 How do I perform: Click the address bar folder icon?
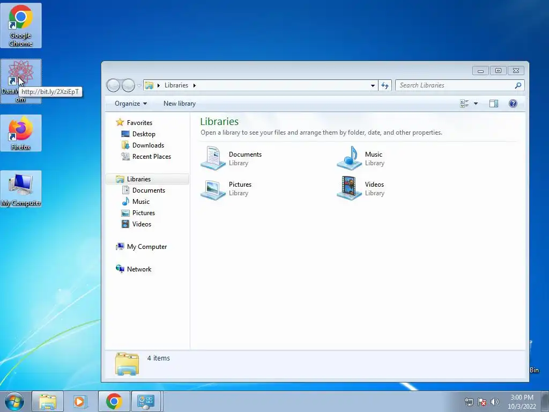[149, 85]
